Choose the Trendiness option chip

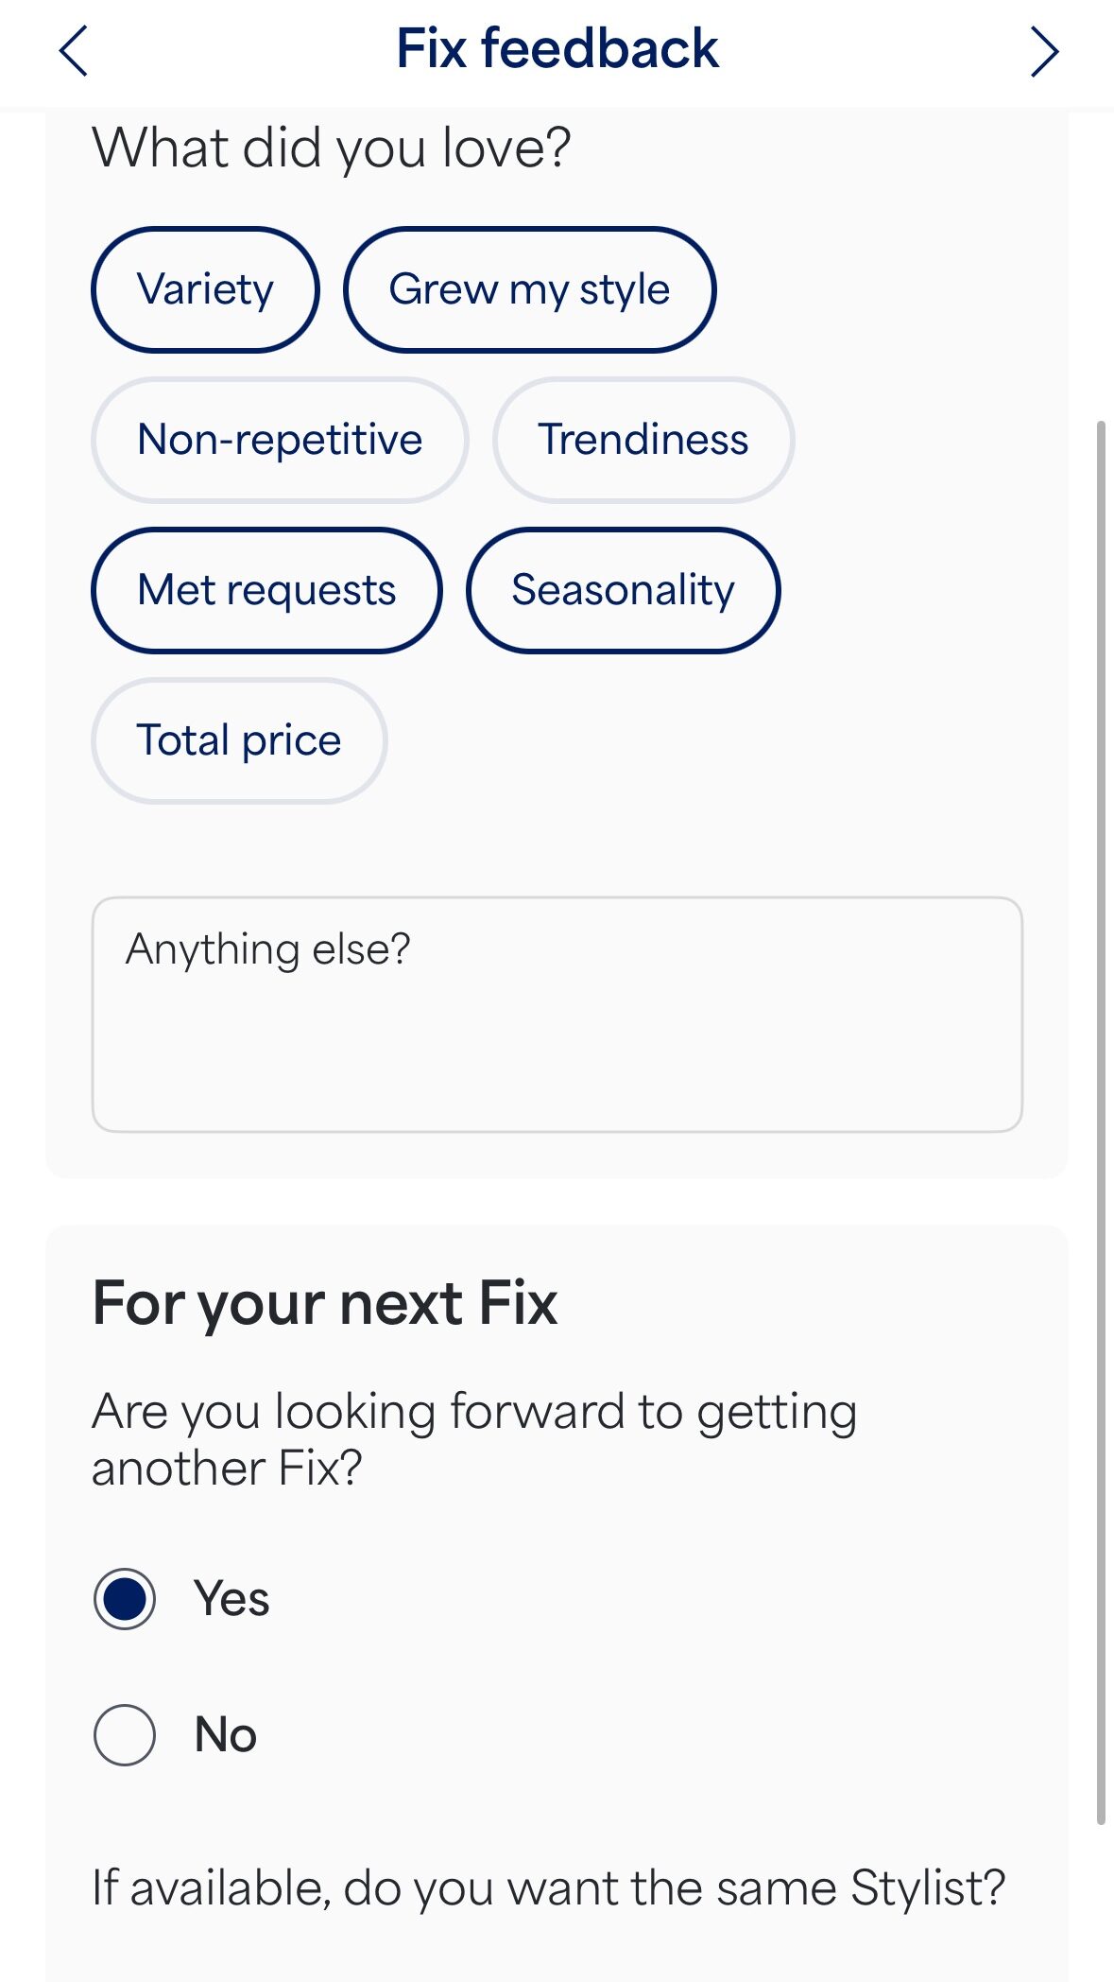pyautogui.click(x=643, y=440)
